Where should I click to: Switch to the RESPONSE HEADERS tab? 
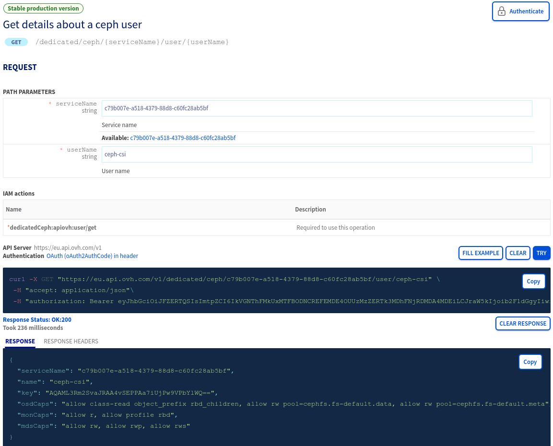click(x=71, y=341)
